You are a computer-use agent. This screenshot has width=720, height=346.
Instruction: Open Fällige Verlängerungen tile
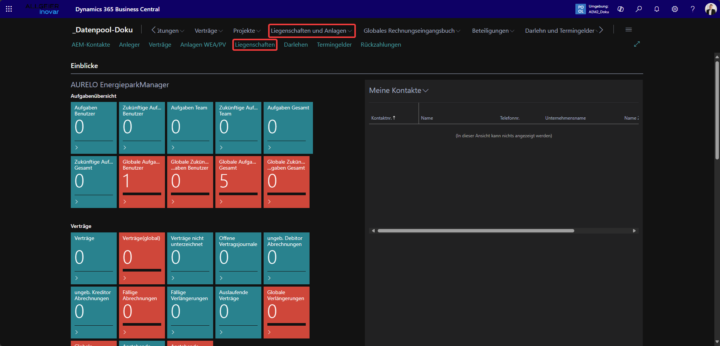190,313
